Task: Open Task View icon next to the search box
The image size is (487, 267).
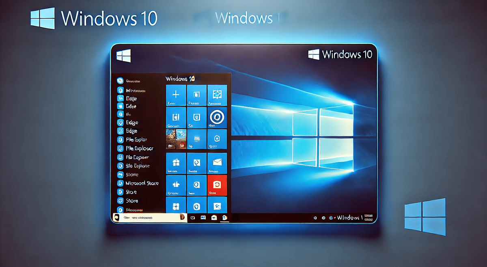Action: click(193, 218)
